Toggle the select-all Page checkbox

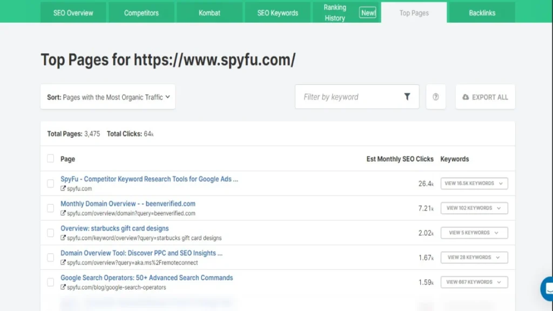tap(50, 159)
